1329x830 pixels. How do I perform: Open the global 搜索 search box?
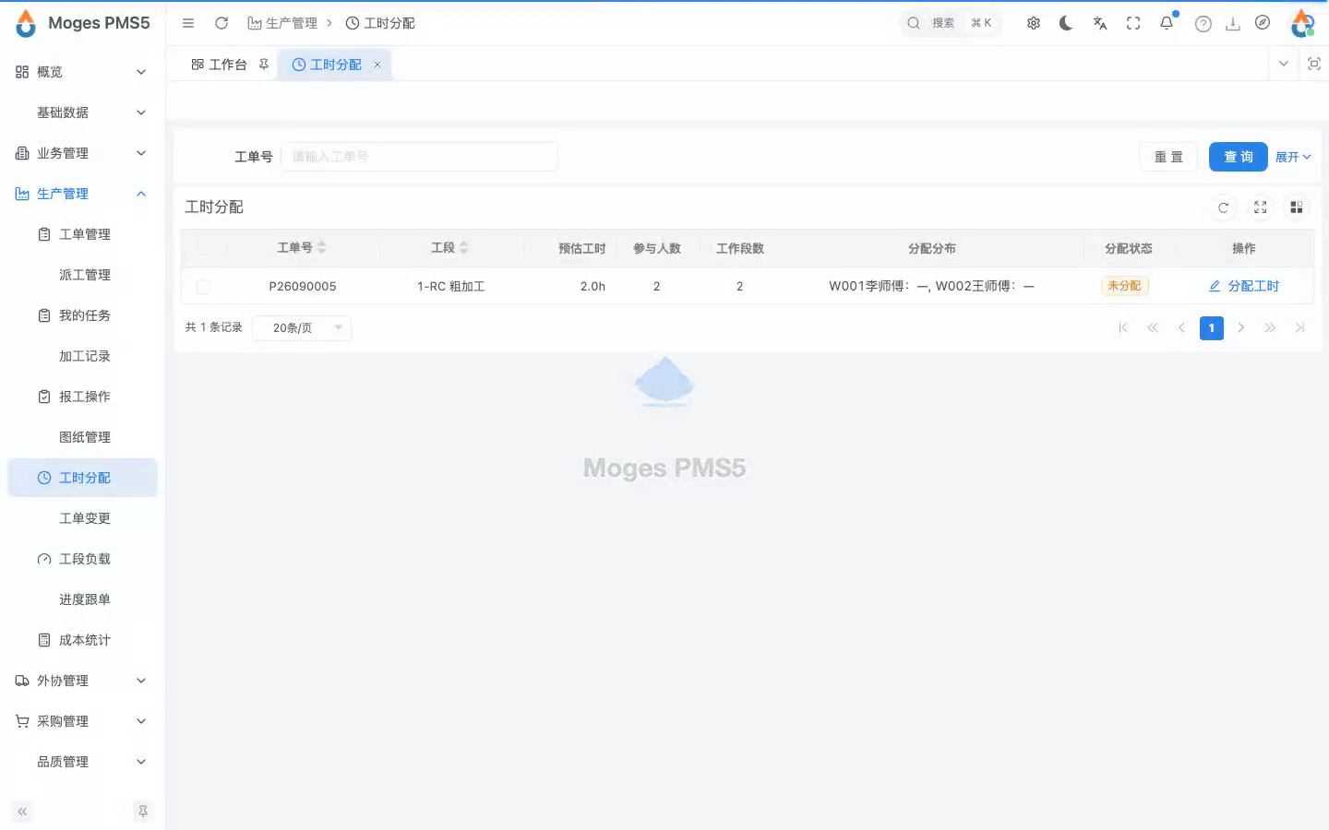click(x=951, y=23)
